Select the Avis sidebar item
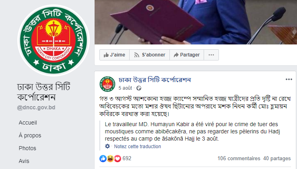This screenshot has height=169, width=297. pyautogui.click(x=24, y=161)
